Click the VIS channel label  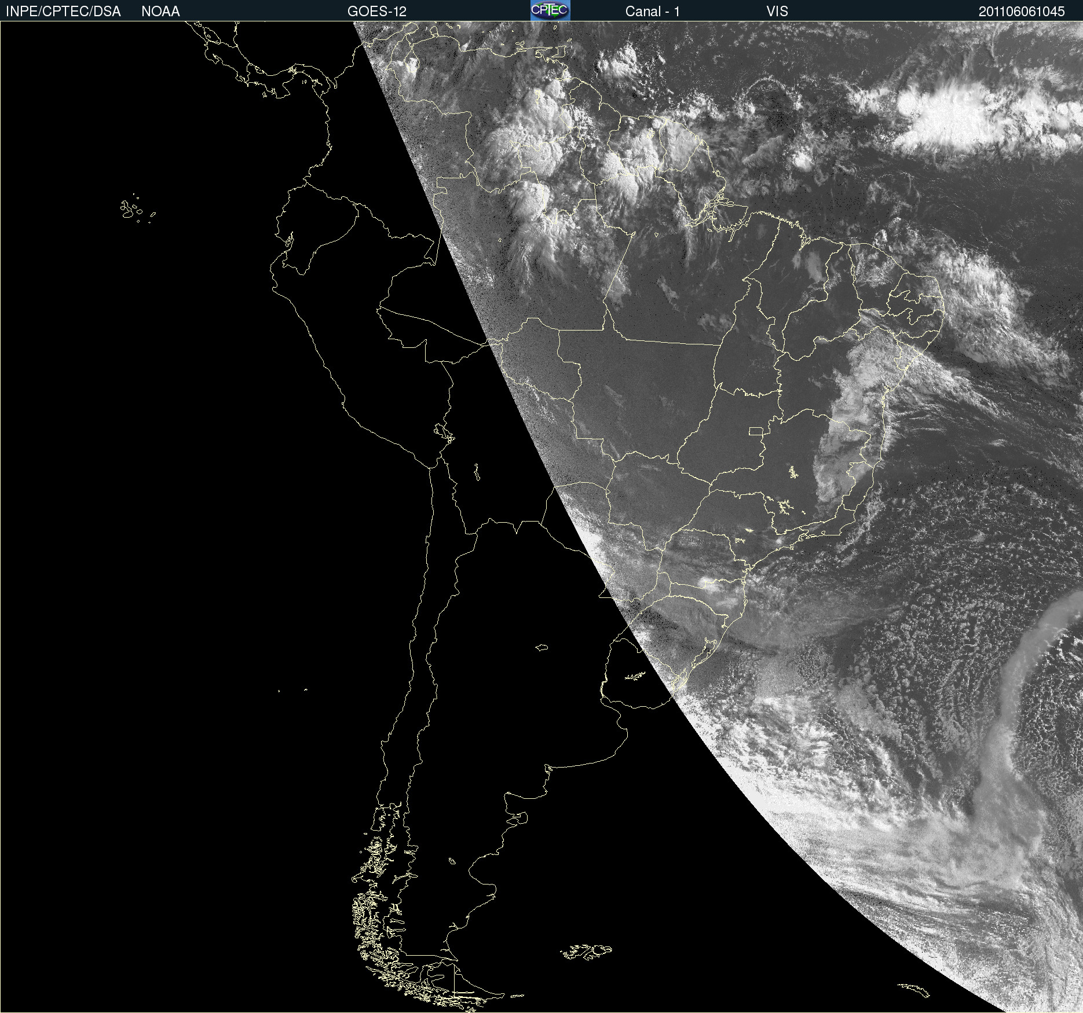pyautogui.click(x=777, y=12)
